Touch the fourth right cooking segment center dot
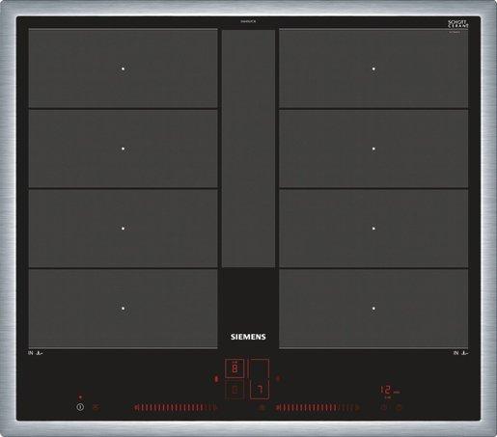This screenshot has width=497, height=437. 373,308
